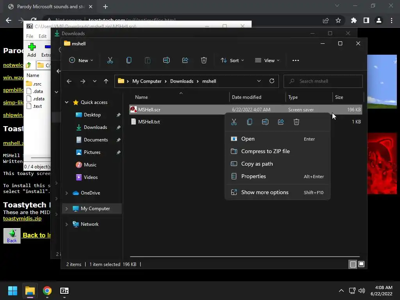Click Share icon in context menu
This screenshot has height=300, width=400.
[x=281, y=122]
